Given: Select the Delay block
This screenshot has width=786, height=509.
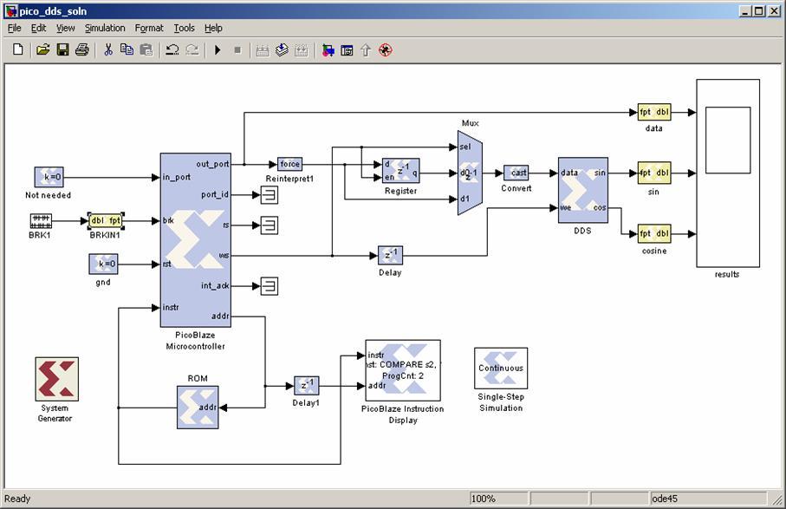Looking at the screenshot, I should tap(390, 255).
